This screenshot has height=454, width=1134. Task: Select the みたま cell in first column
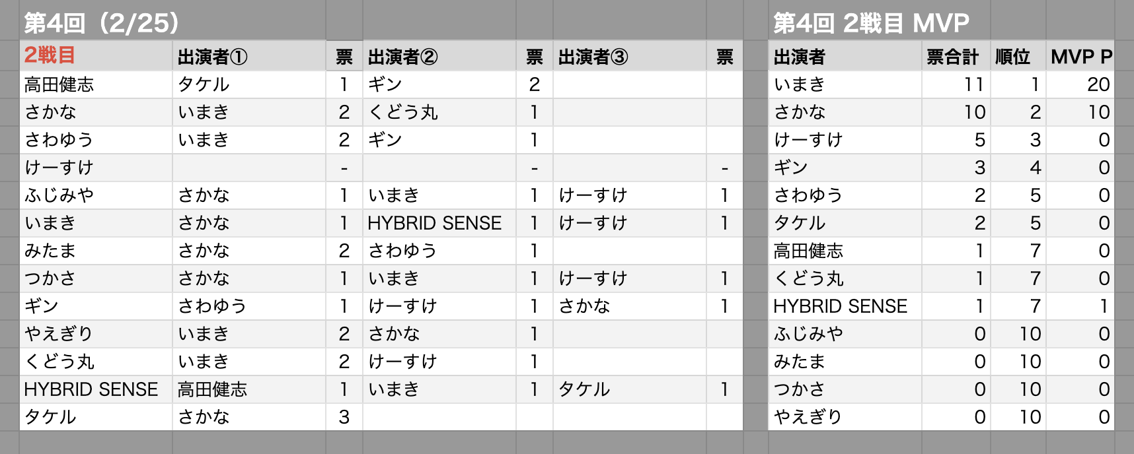(96, 251)
